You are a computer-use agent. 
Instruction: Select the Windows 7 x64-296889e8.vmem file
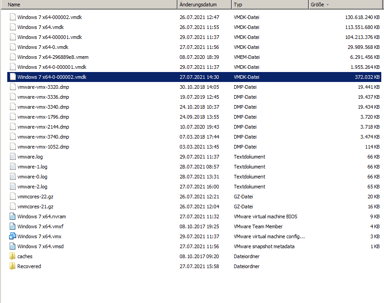click(50, 57)
